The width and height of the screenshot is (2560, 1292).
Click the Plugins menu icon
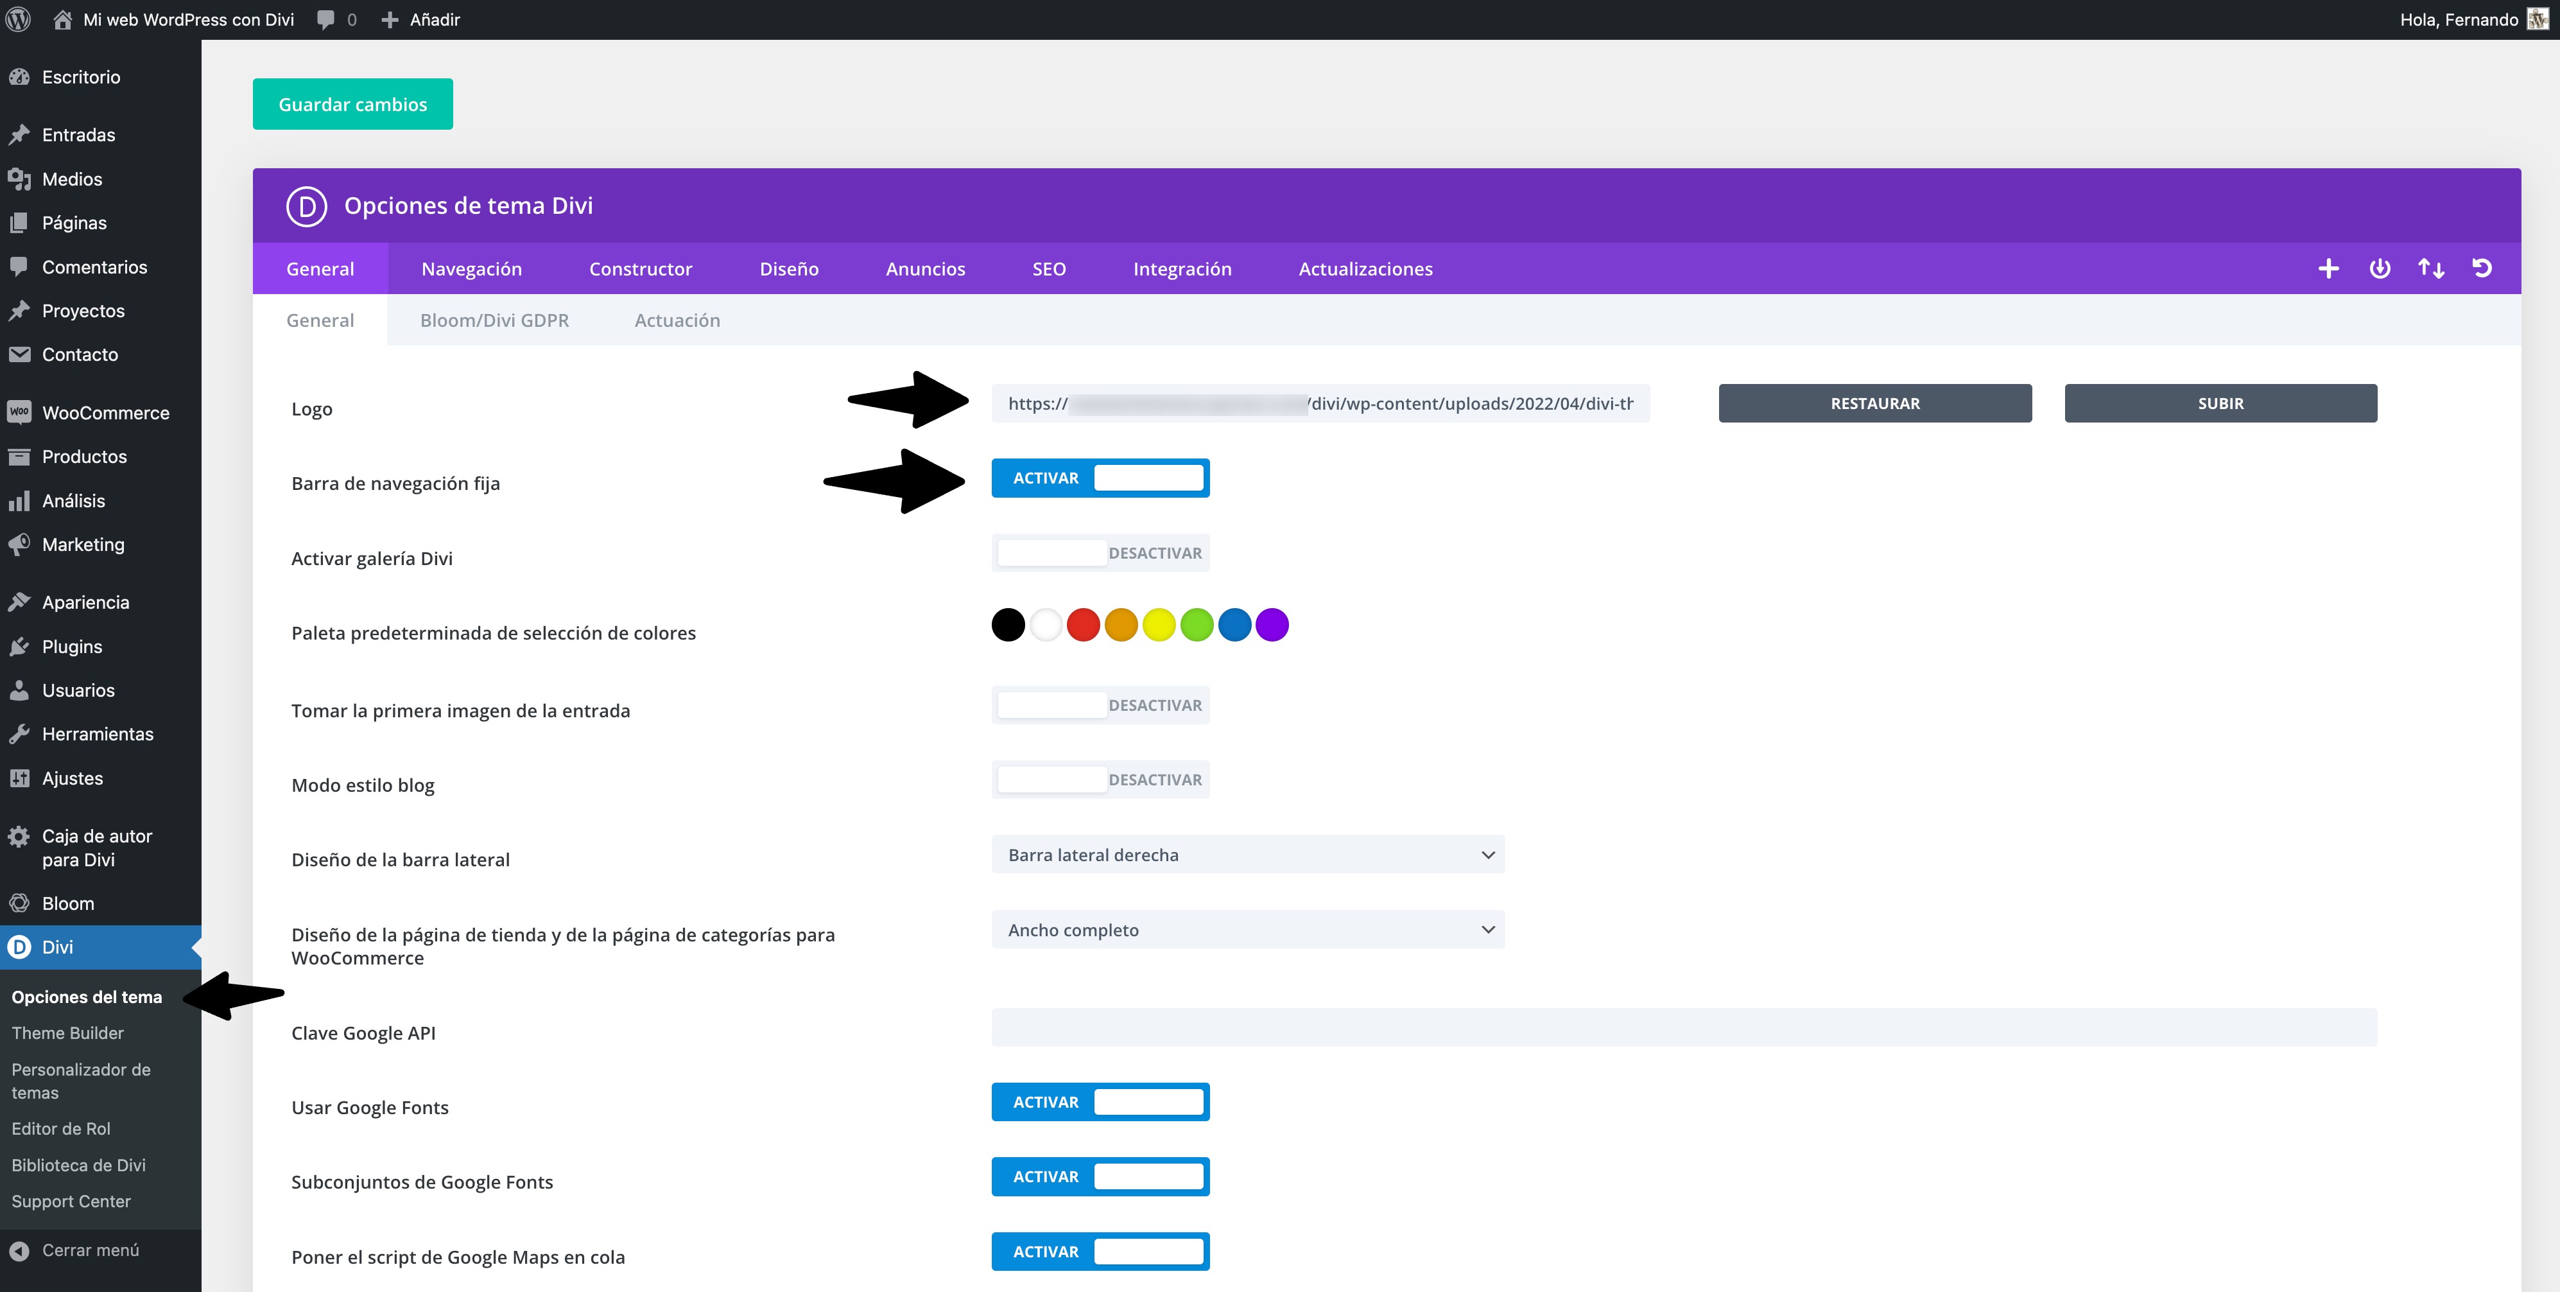[x=19, y=647]
